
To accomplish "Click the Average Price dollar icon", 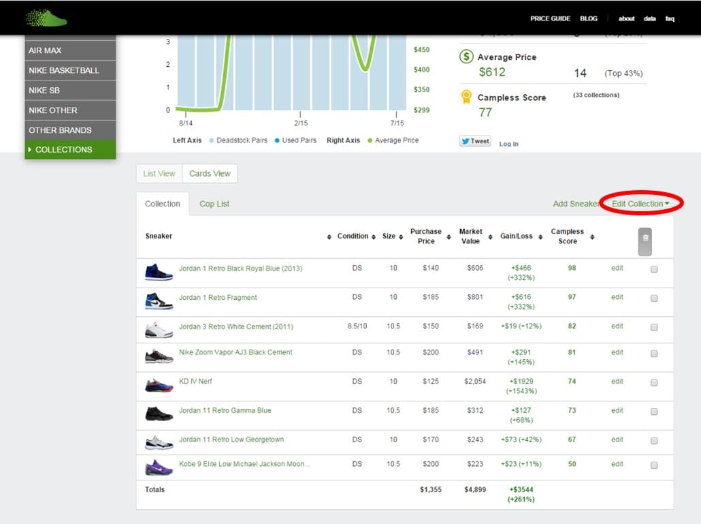I will [x=466, y=57].
